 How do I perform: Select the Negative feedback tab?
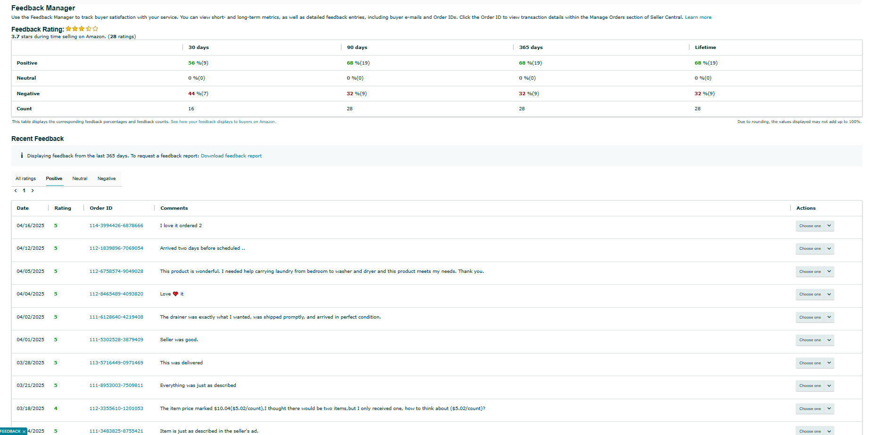pos(107,179)
